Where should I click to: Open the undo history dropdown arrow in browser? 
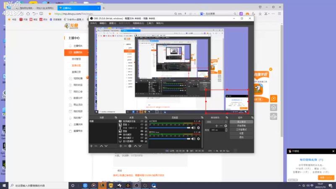37,14
